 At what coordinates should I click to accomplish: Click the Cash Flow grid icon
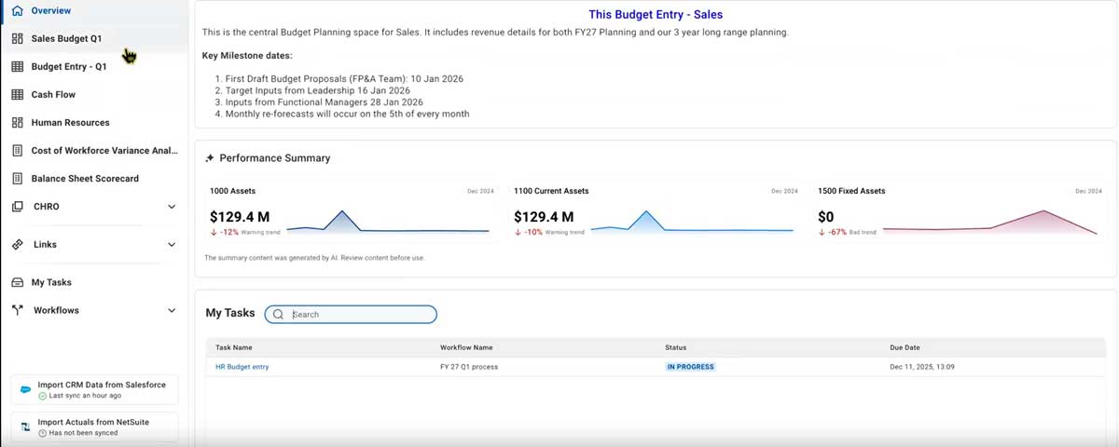click(17, 94)
